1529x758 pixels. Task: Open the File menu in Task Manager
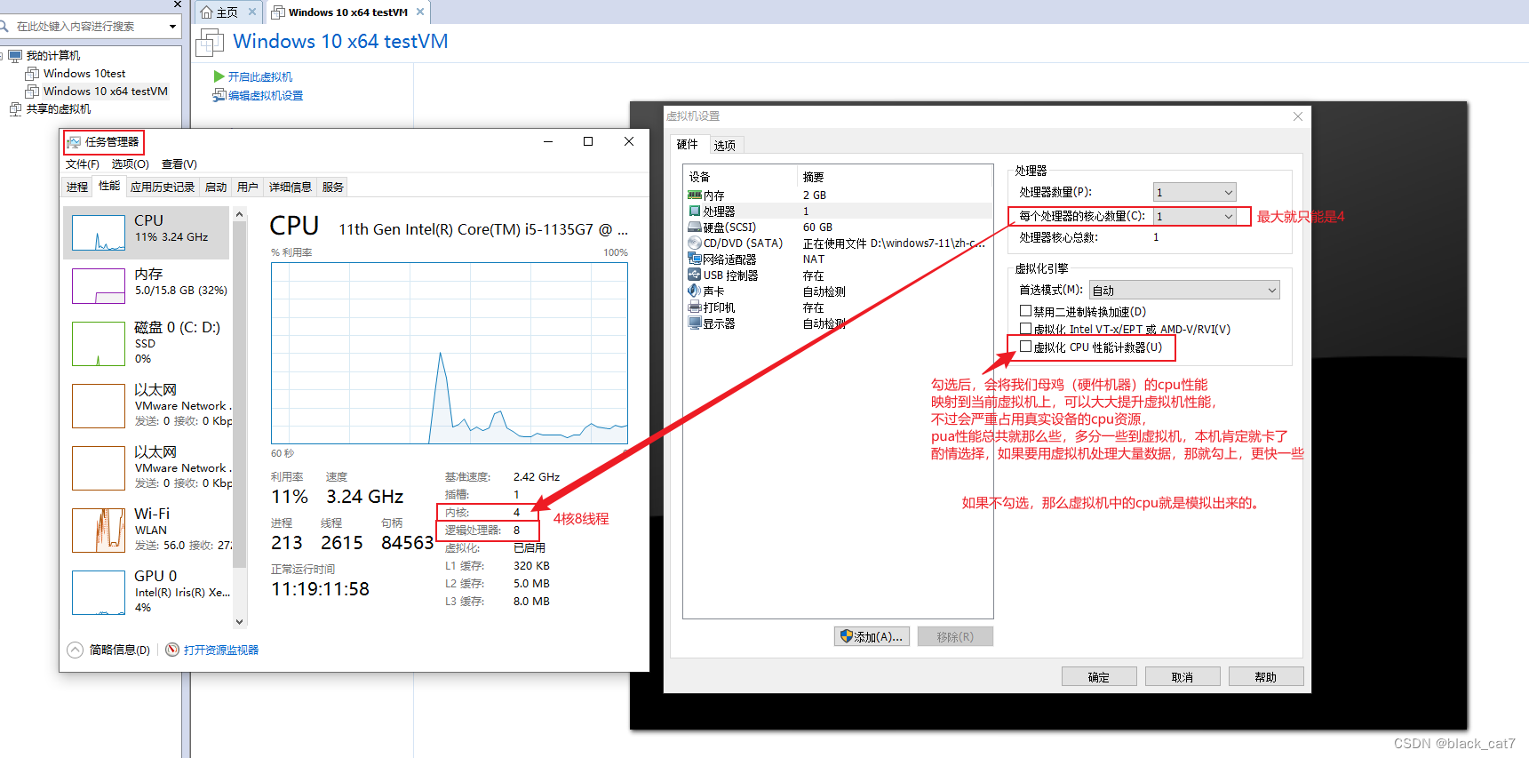tap(83, 164)
